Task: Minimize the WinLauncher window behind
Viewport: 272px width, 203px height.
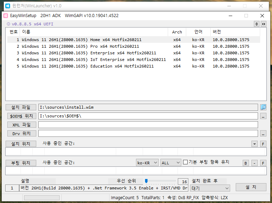Action: [x=229, y=6]
